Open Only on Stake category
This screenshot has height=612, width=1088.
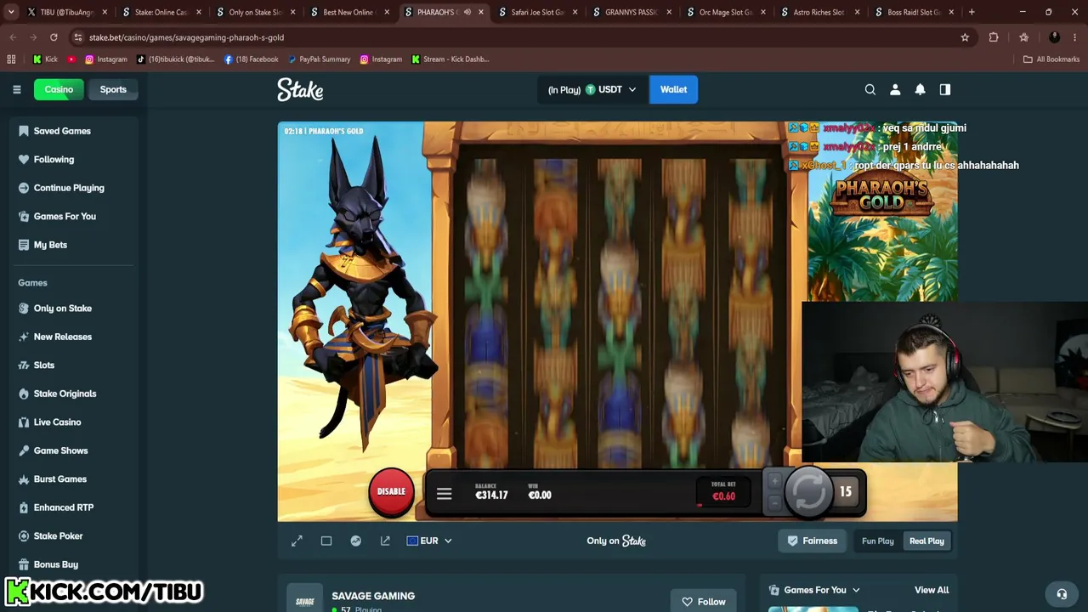tap(63, 309)
